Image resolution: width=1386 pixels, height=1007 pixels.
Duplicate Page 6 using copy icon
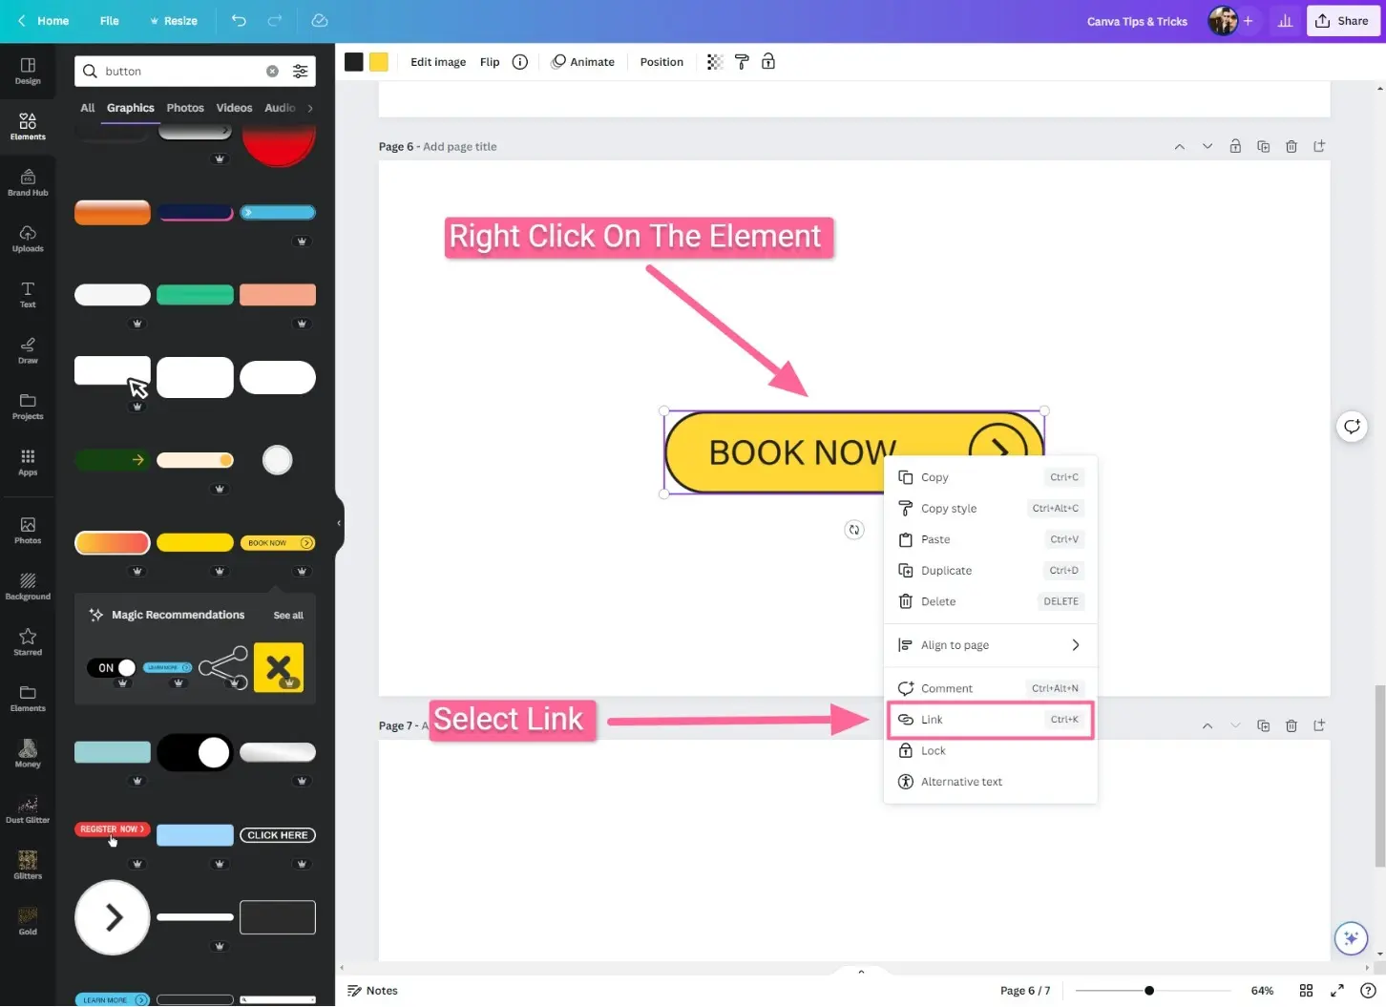1264,146
